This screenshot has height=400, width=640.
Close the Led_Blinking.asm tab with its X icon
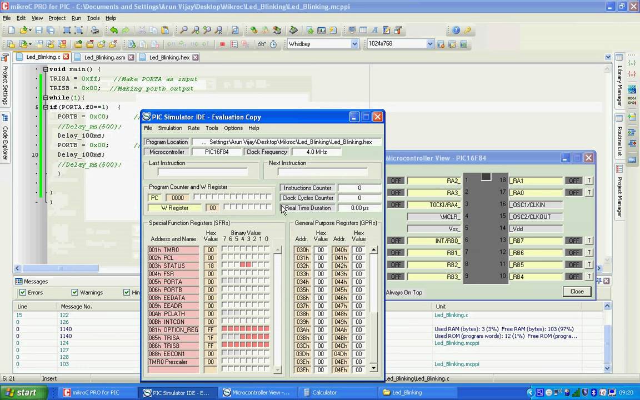point(131,57)
